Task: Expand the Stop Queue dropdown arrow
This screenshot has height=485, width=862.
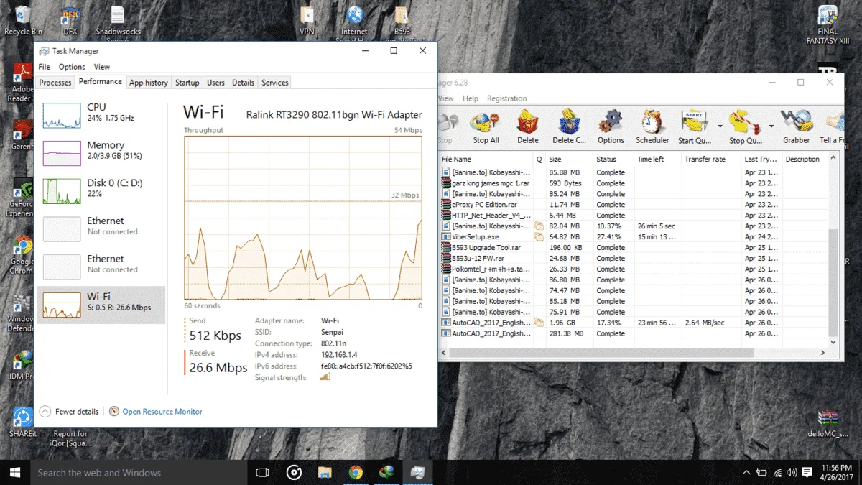Action: coord(771,126)
